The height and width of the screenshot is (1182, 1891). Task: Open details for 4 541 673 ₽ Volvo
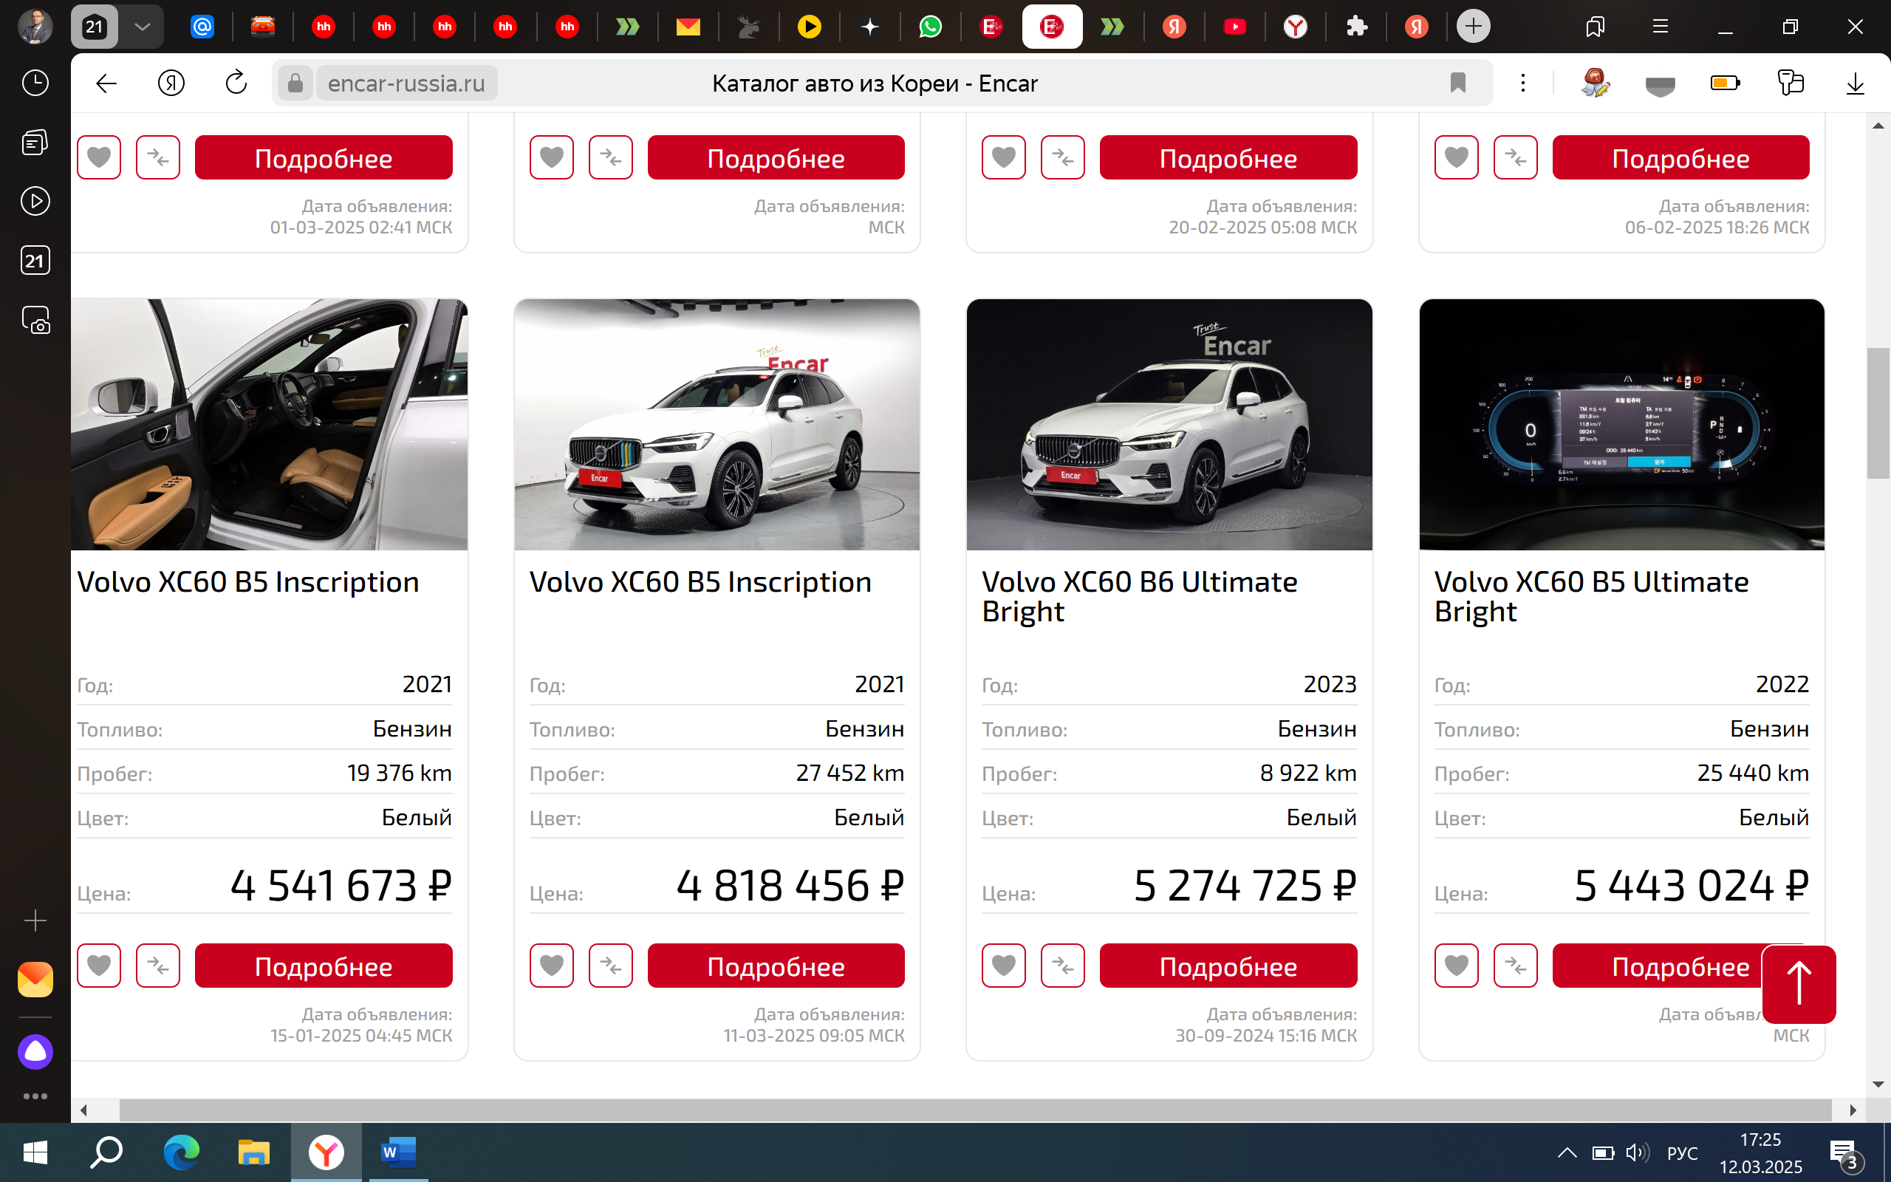tap(324, 966)
